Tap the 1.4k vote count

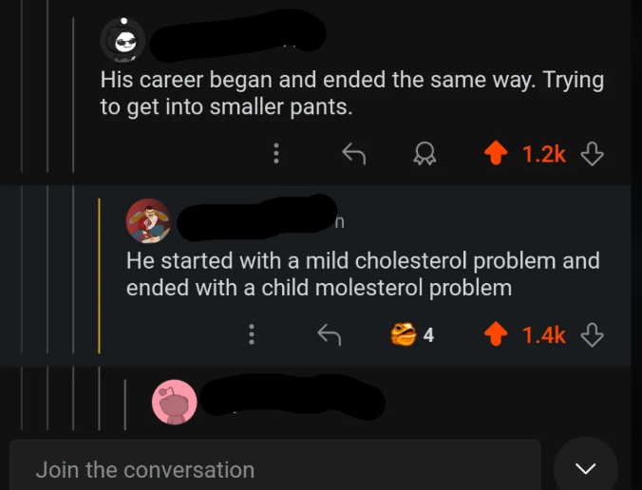click(543, 333)
